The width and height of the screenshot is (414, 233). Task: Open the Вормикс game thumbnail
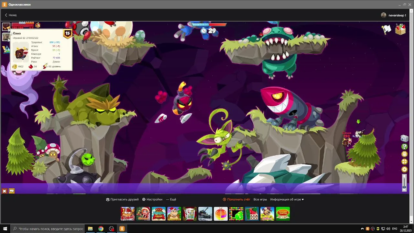pyautogui.click(x=127, y=214)
